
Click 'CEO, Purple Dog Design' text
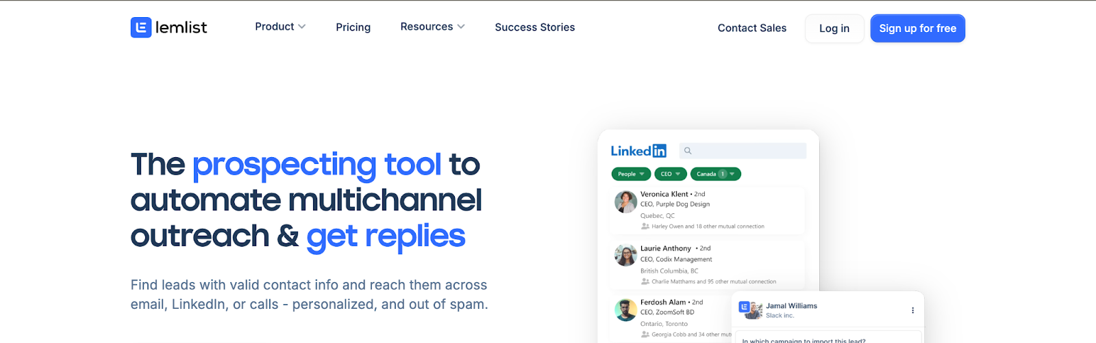click(675, 204)
